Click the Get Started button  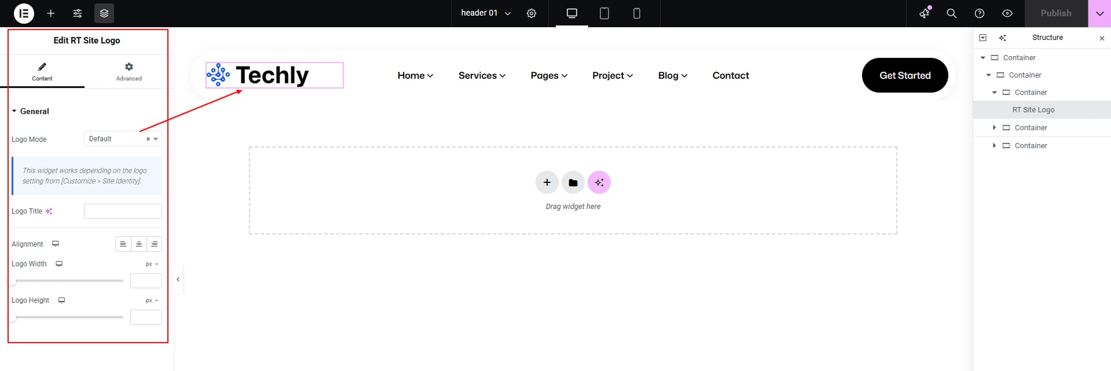[x=905, y=75]
